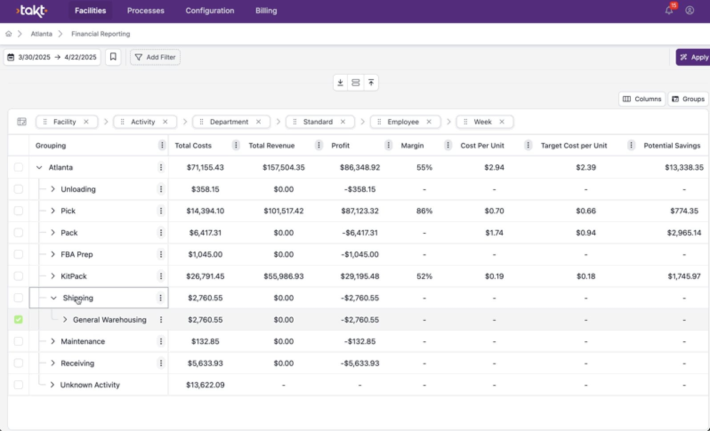The width and height of the screenshot is (710, 431).
Task: Collapse the Shipping activity row
Action: tap(54, 298)
